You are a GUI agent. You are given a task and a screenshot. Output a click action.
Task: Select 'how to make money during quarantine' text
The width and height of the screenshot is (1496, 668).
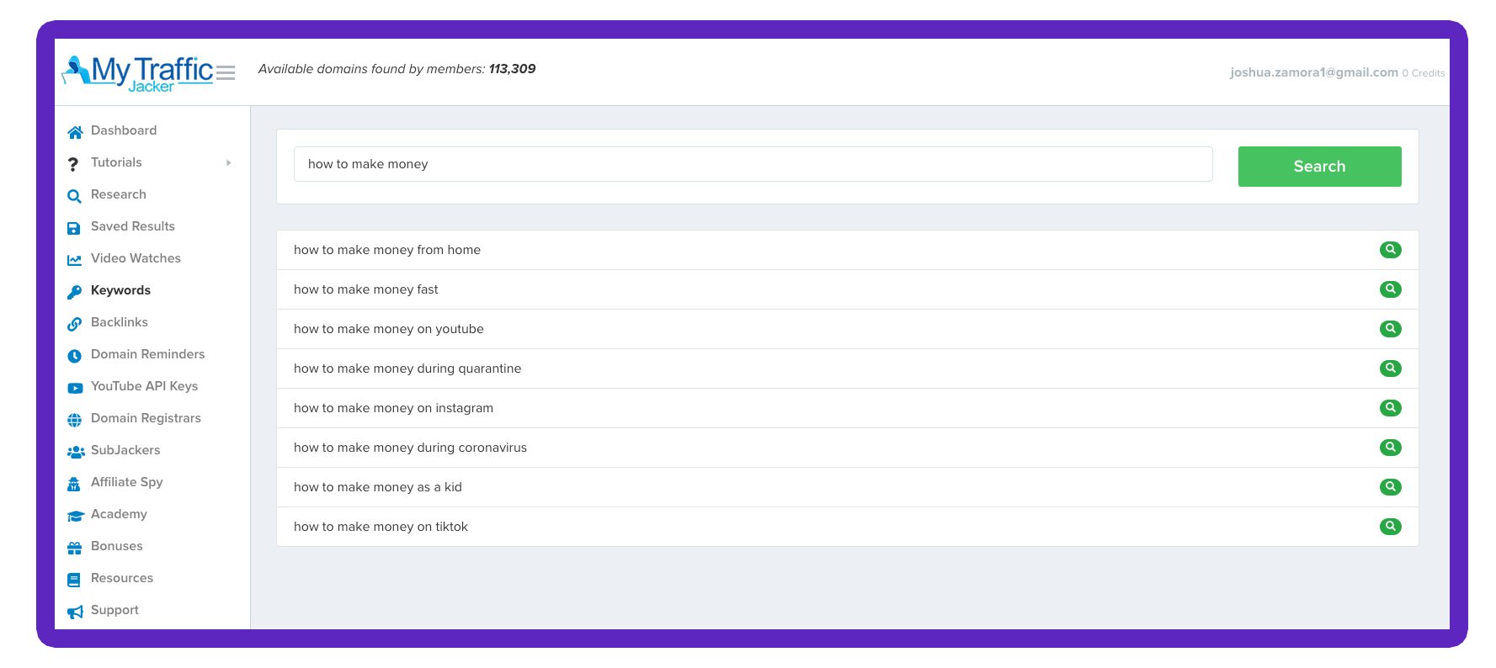[407, 368]
